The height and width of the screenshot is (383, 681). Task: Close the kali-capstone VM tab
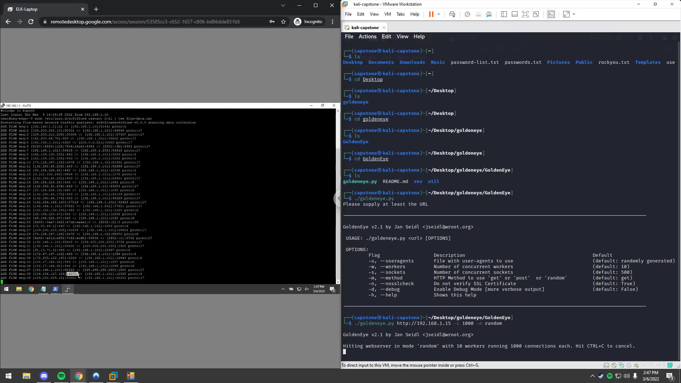click(x=384, y=27)
